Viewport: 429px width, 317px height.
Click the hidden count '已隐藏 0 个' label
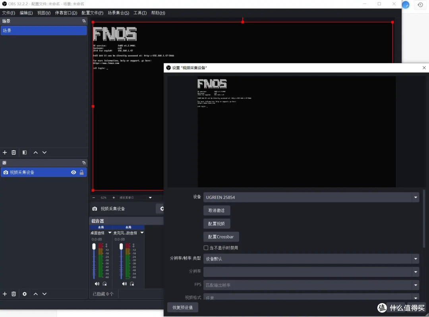(103, 294)
